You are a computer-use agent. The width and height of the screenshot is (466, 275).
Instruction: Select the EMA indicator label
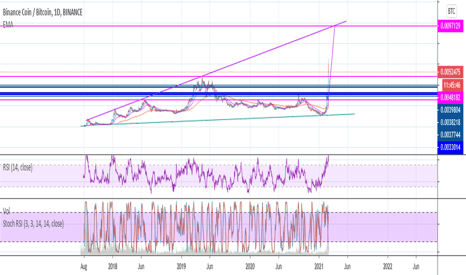8,24
